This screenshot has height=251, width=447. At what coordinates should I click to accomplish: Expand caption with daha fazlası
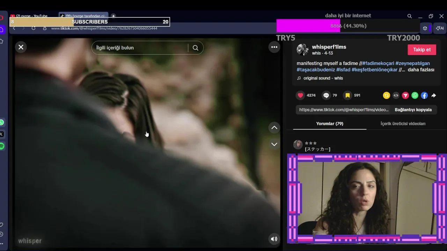coord(421,70)
